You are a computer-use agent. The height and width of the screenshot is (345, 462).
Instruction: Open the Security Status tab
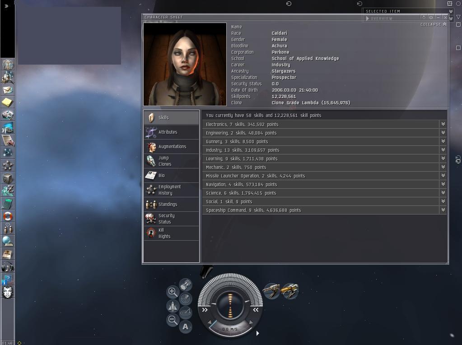tap(171, 219)
